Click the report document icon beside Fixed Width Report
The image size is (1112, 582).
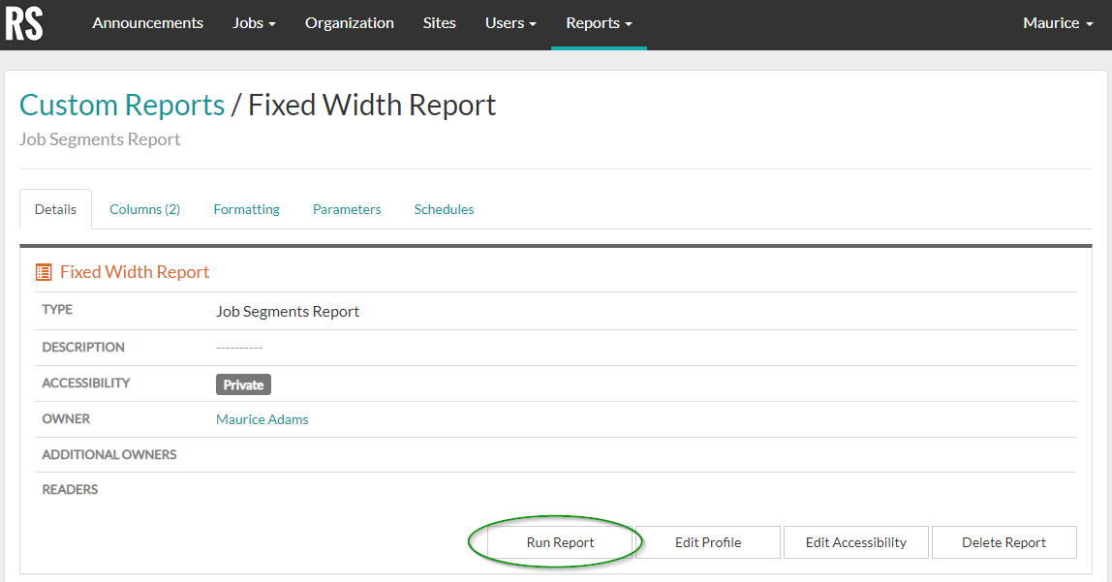[x=43, y=272]
